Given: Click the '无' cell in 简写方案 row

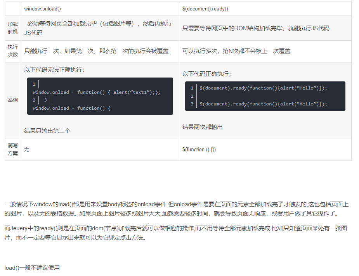Looking at the screenshot, I should coord(100,150).
